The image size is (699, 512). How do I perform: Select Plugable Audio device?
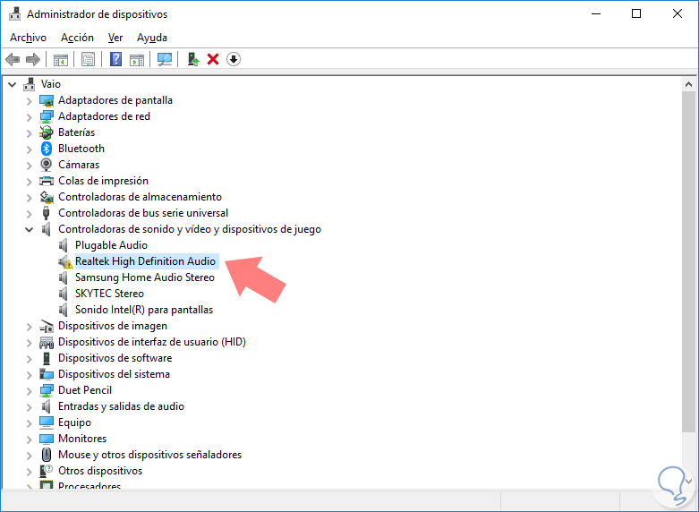(x=111, y=245)
